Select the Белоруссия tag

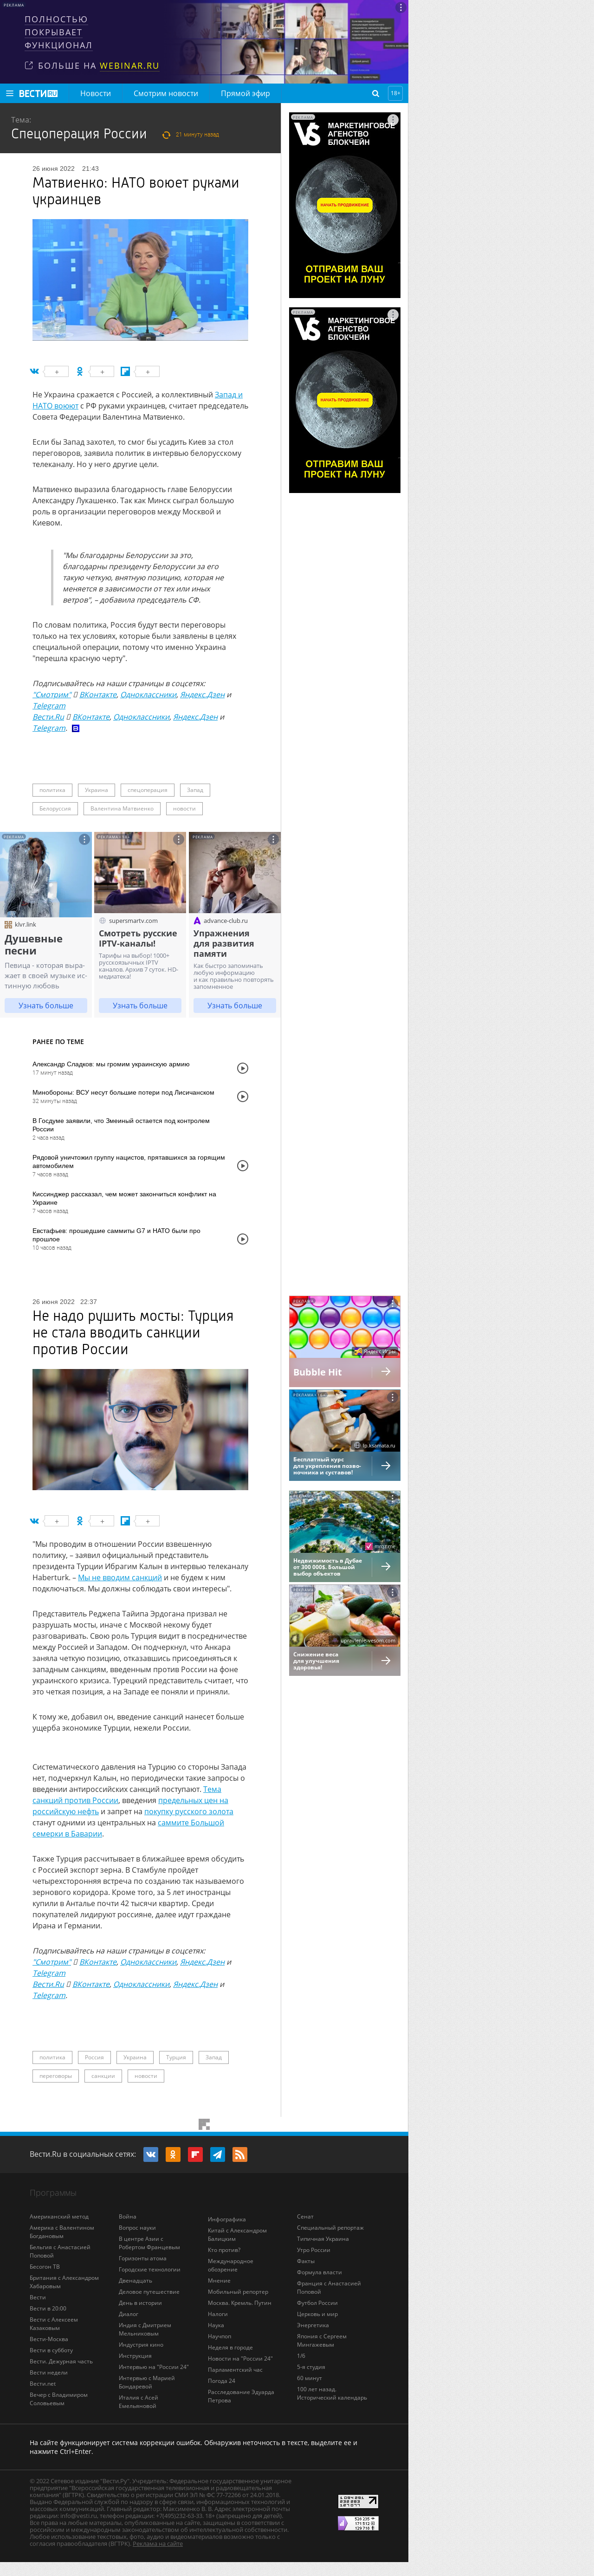point(55,808)
